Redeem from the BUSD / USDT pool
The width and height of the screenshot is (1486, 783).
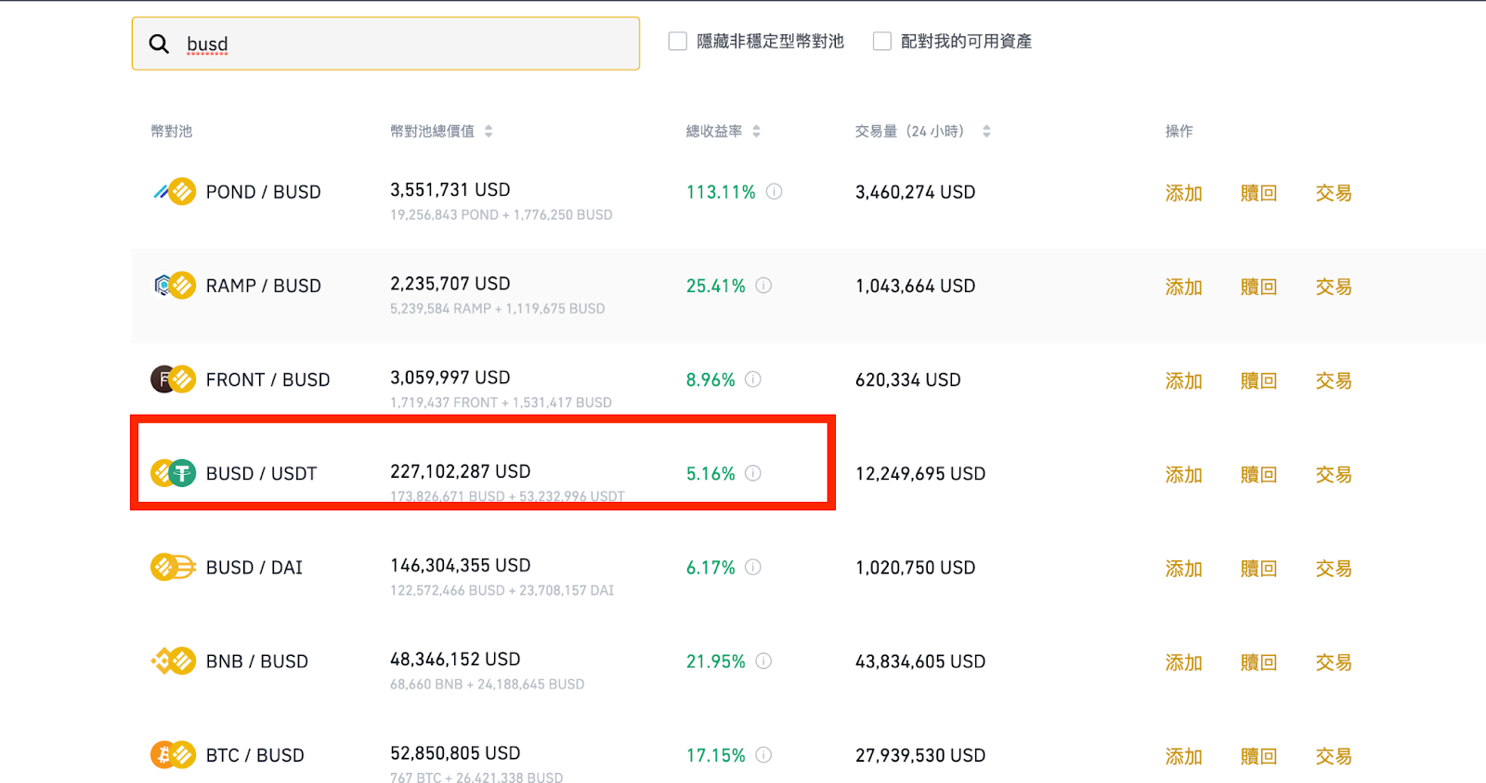[1259, 474]
